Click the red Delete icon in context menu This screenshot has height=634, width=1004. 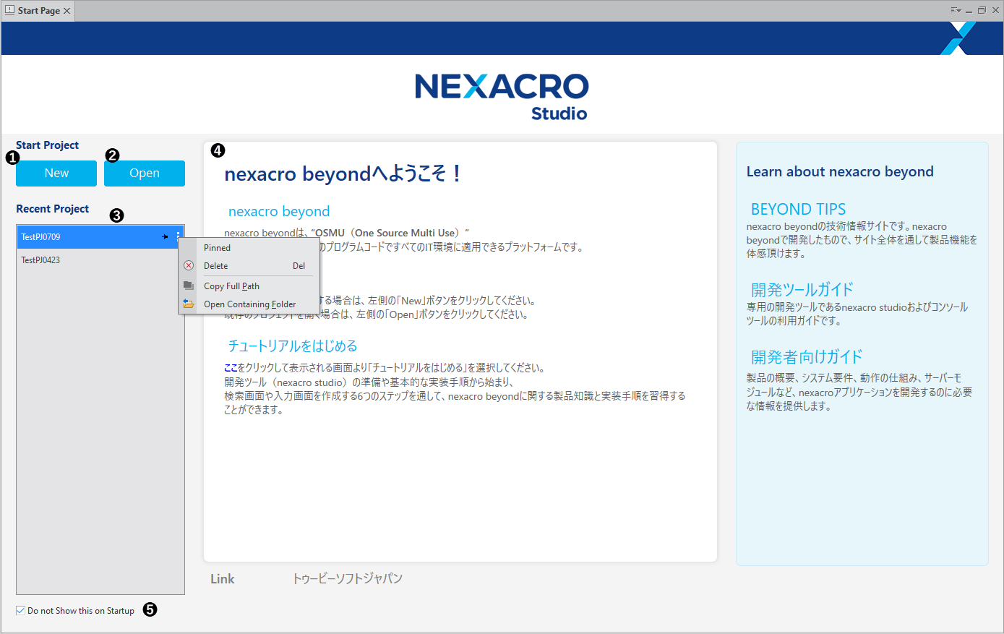coord(189,266)
